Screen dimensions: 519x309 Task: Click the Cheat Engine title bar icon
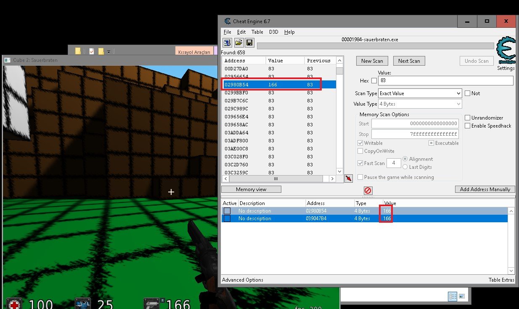click(x=228, y=21)
